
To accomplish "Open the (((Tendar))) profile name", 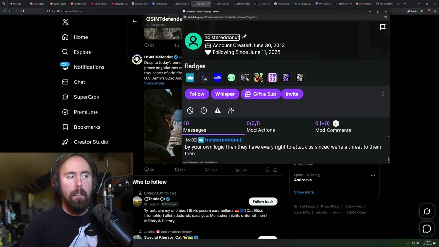I will click(x=154, y=199).
